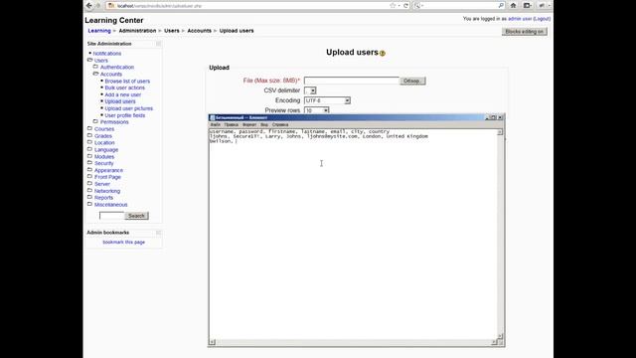636x358 pixels.
Task: Click the Logout link
Action: (542, 19)
